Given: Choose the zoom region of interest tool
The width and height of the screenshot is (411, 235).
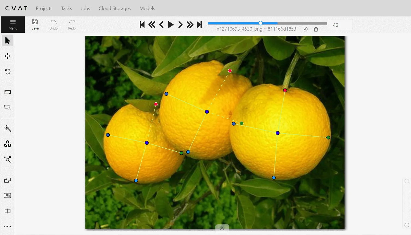Looking at the screenshot, I should 7,108.
